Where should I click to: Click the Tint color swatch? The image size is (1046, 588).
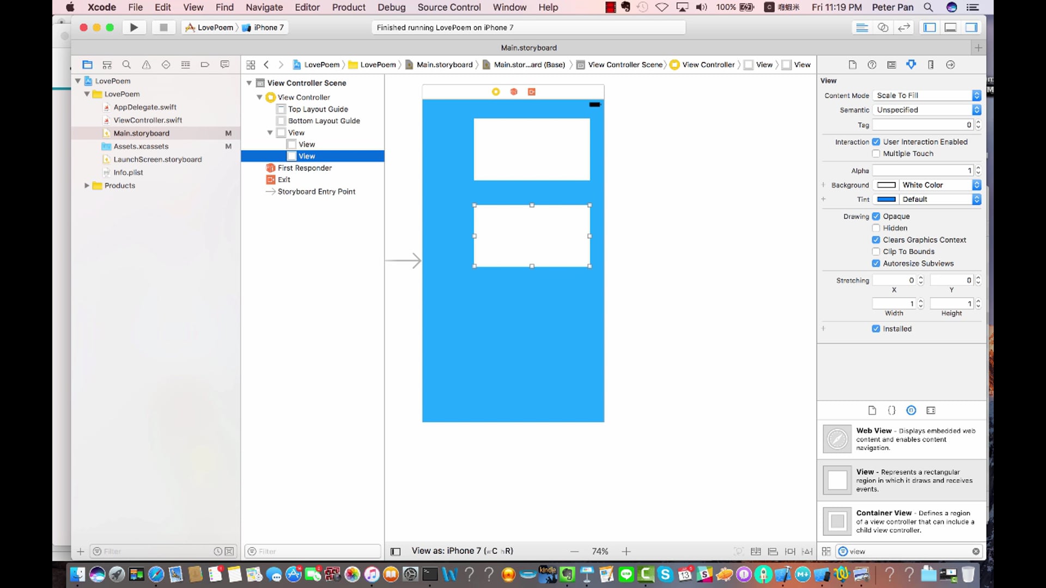886,199
